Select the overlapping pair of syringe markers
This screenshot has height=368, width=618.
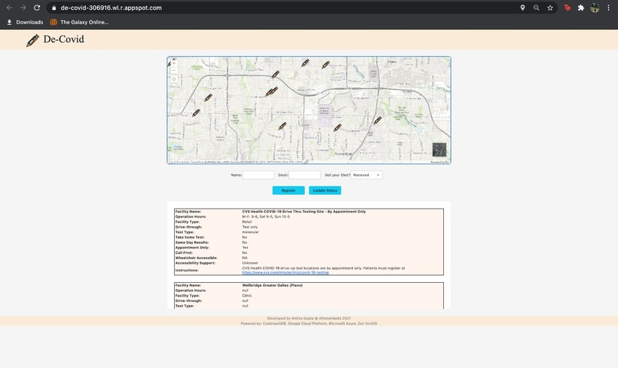pos(271,91)
